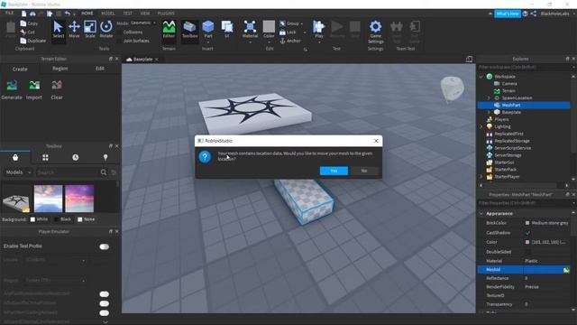
Task: Toggle the Join Surfaces checkbox
Action: coord(119,41)
